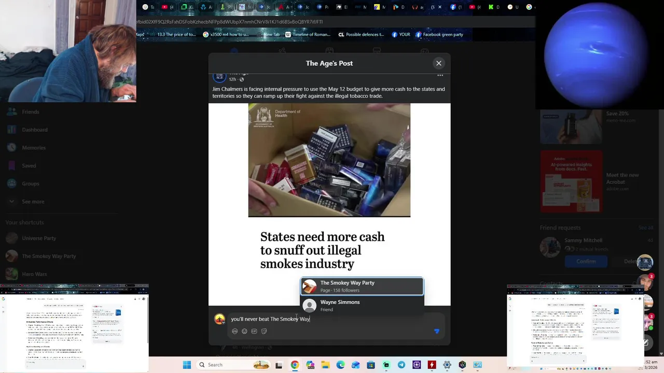Click the Windows taskbar Search box
Viewport: 664px width, 373px height.
(233, 365)
